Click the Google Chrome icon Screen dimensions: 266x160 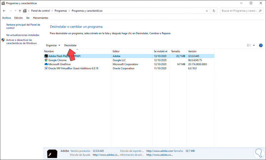46,60
